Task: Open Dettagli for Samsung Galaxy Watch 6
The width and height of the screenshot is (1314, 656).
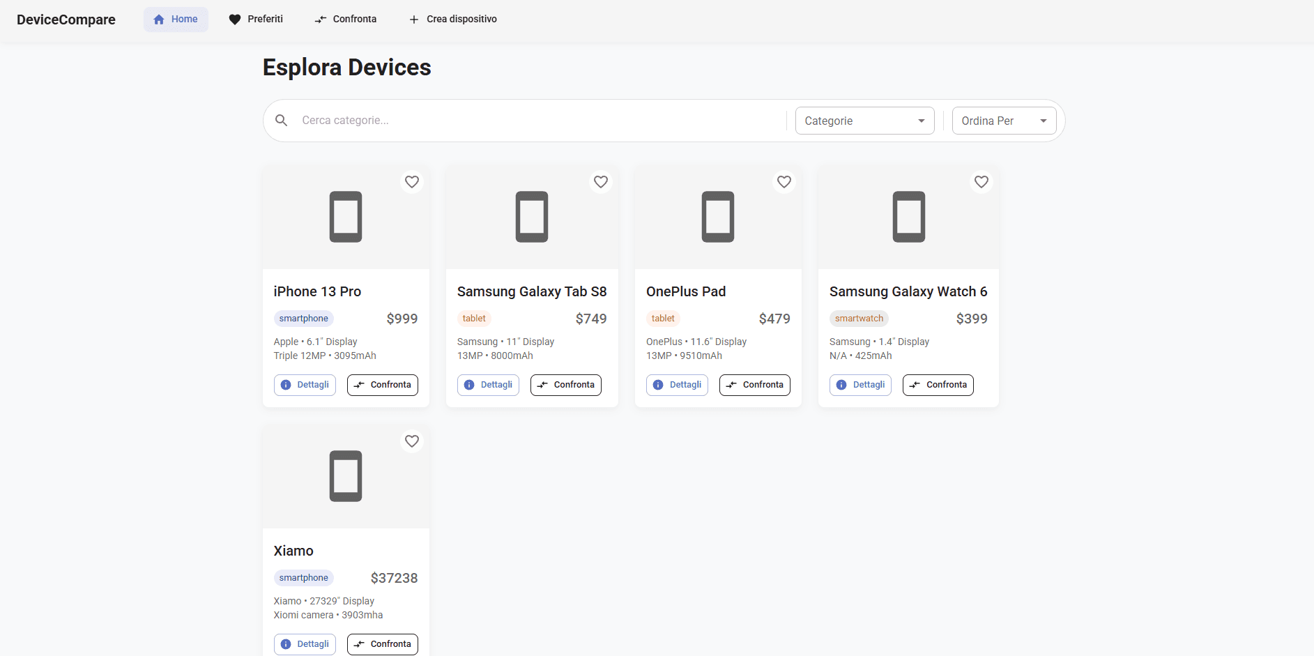Action: (x=860, y=385)
